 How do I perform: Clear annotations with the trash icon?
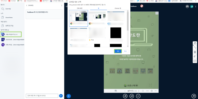point(195,52)
